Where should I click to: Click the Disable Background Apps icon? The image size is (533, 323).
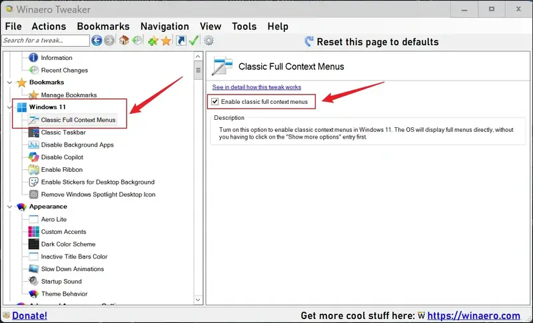tap(34, 145)
